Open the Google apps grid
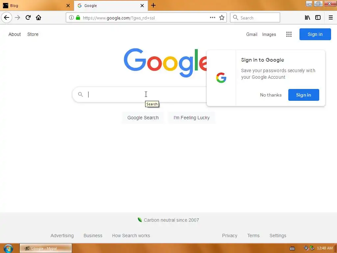 point(289,34)
